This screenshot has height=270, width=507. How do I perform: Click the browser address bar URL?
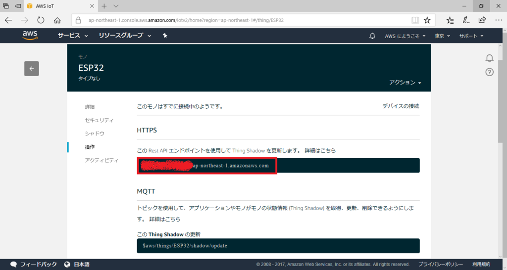(x=186, y=20)
